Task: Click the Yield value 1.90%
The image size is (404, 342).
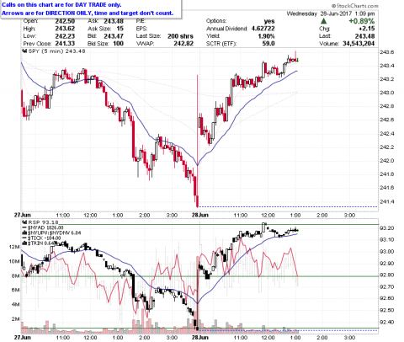Action: click(266, 36)
